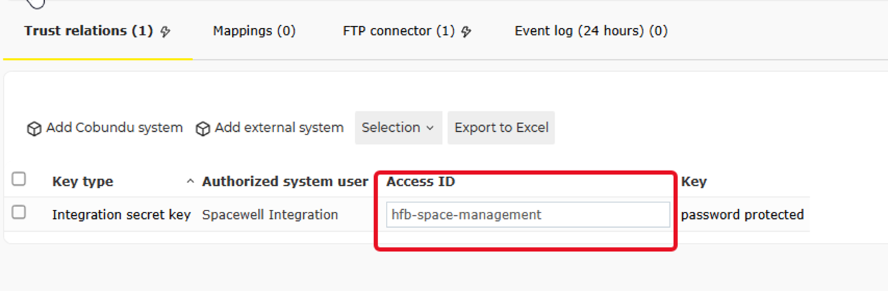This screenshot has width=888, height=291.
Task: Click the sort arrow next to Key type
Action: pyautogui.click(x=190, y=181)
